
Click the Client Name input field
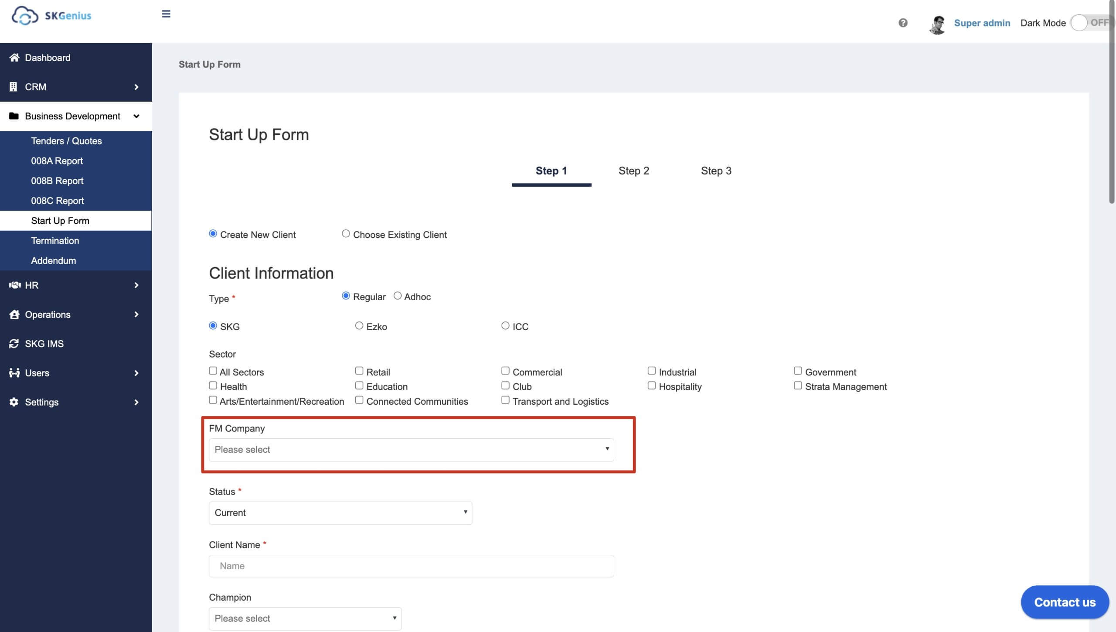411,565
